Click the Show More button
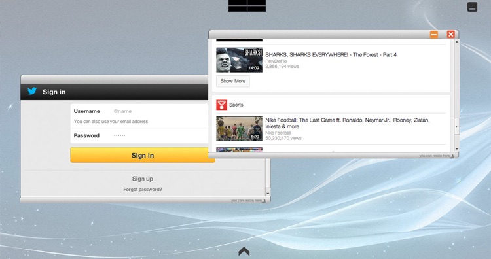The image size is (491, 259). (x=233, y=81)
